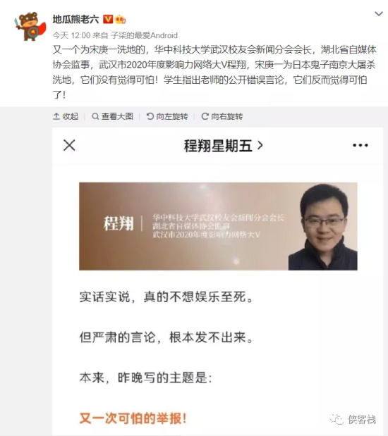This screenshot has height=436, width=388.
Task: Click the orange 又一次可怕的举报 heading
Action: (133, 418)
